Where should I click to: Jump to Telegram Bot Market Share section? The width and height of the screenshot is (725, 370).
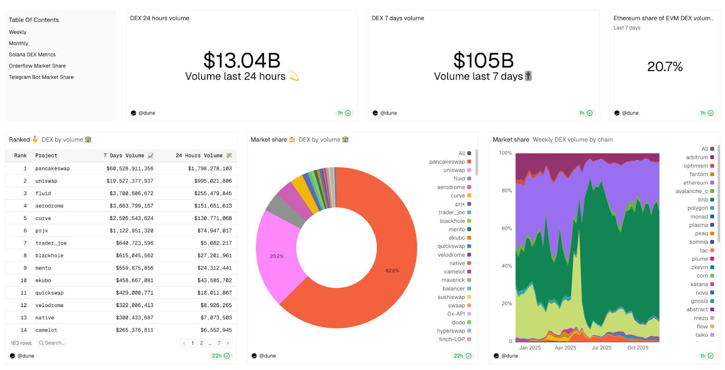point(41,77)
